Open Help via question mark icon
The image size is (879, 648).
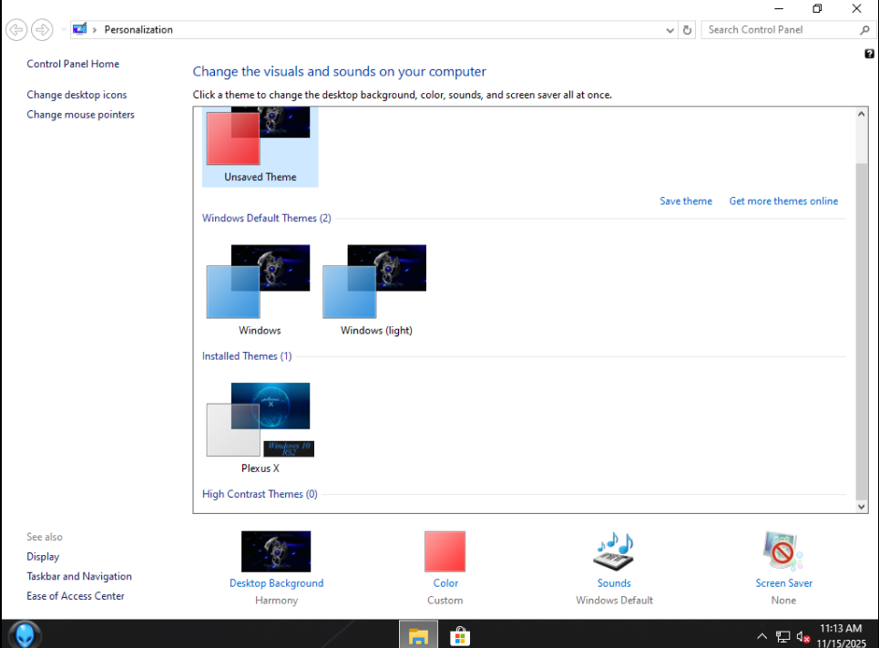pyautogui.click(x=869, y=54)
